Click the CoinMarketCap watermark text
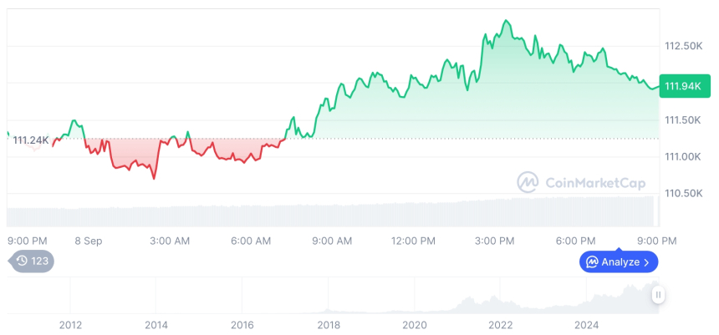Image resolution: width=719 pixels, height=335 pixels. (594, 182)
